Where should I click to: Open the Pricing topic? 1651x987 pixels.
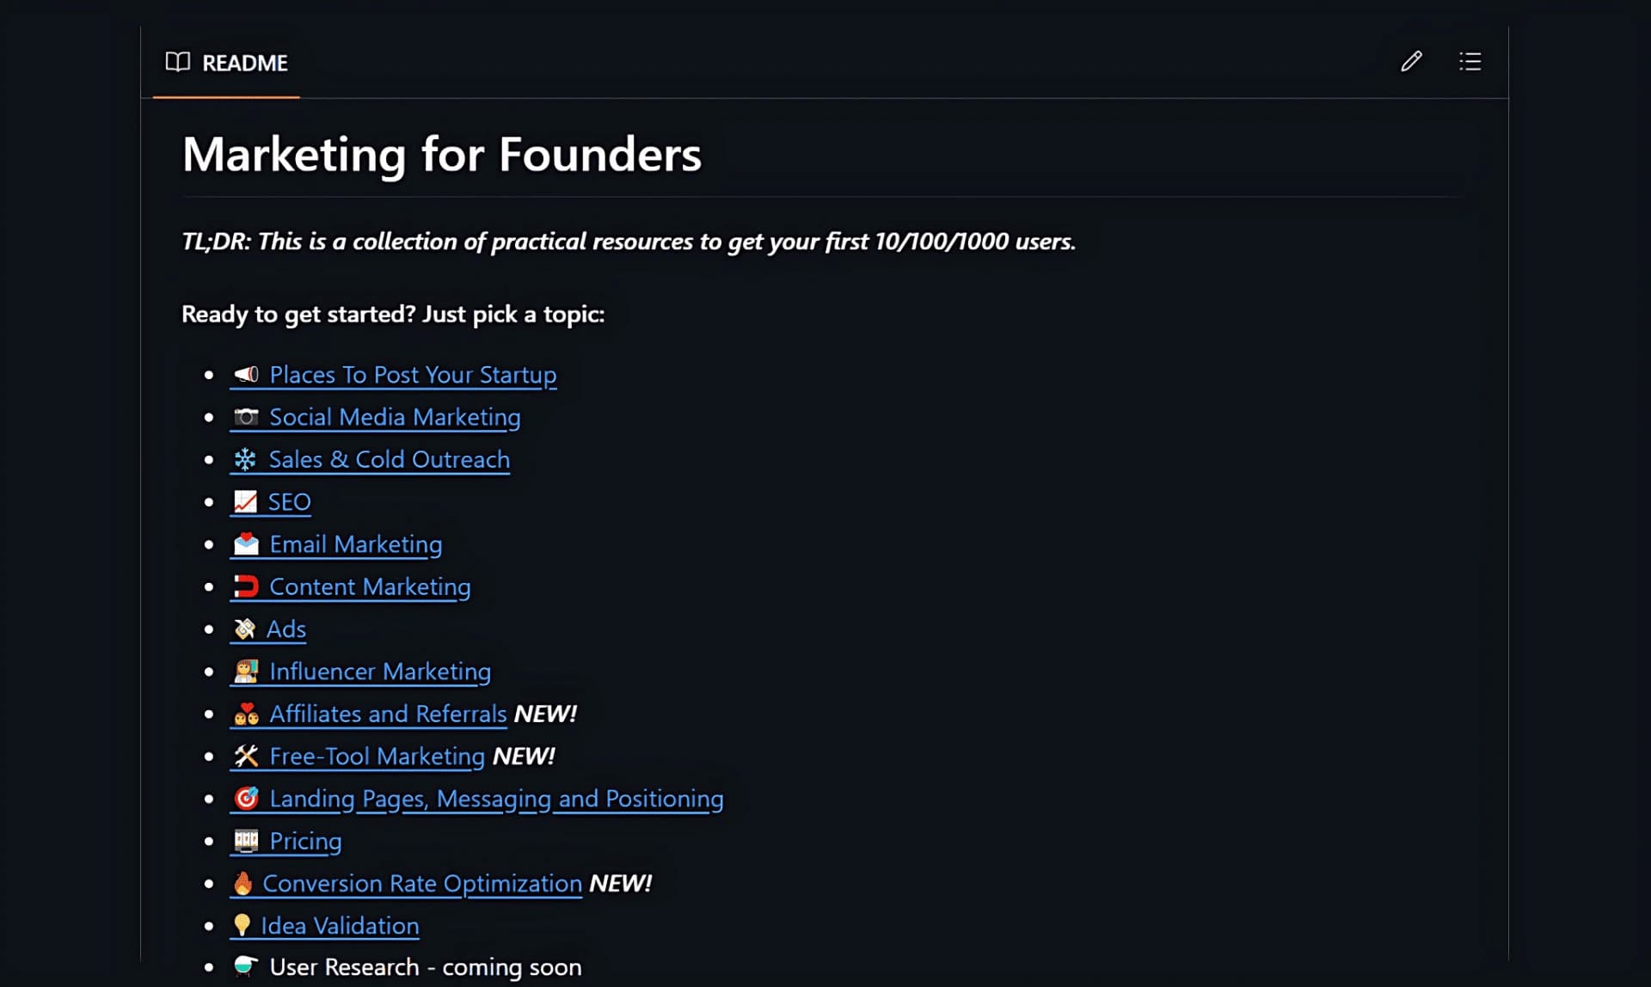click(x=305, y=841)
